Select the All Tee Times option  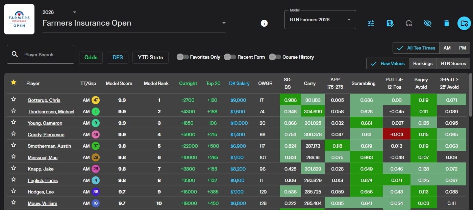click(x=416, y=48)
